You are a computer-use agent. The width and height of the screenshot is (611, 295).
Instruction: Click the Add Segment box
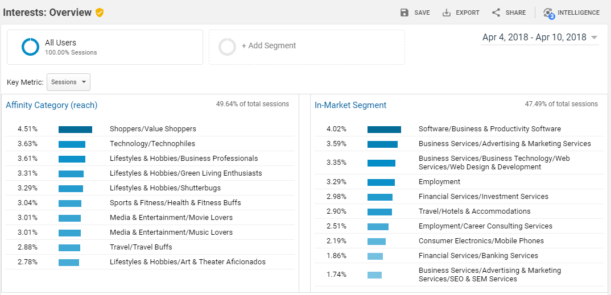[x=307, y=47]
